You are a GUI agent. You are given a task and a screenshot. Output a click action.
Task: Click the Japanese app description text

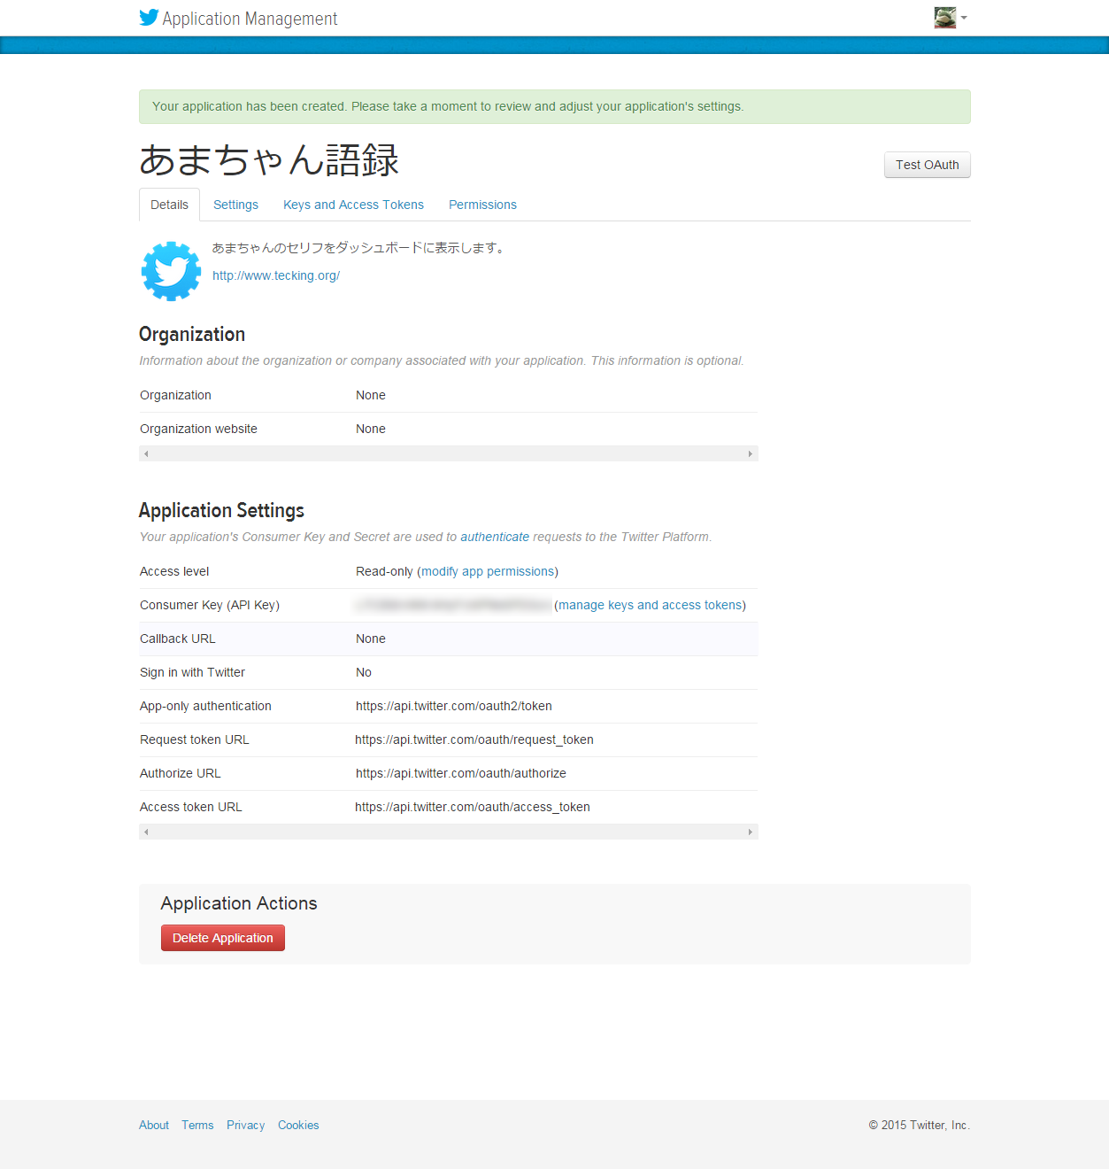tap(359, 248)
